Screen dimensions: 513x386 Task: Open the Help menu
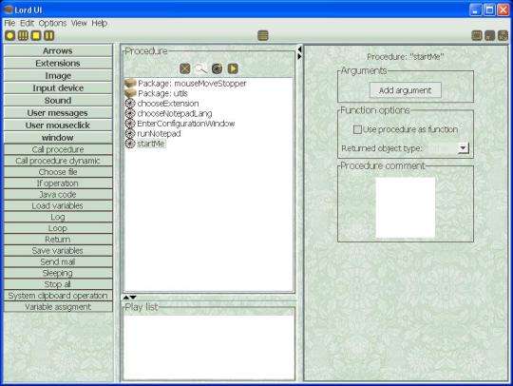click(x=100, y=23)
